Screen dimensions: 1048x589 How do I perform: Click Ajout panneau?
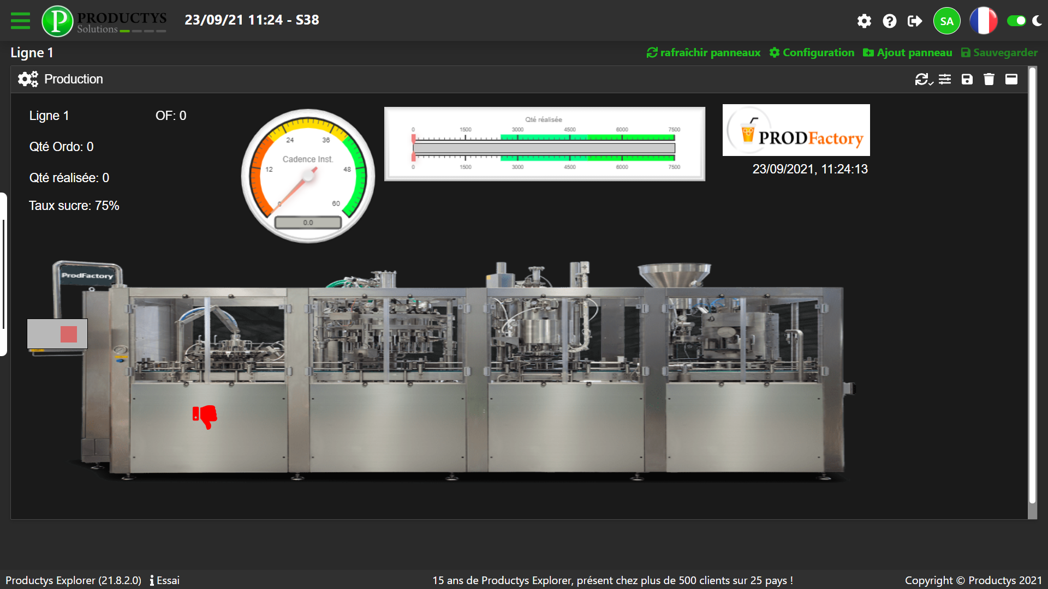pos(907,53)
